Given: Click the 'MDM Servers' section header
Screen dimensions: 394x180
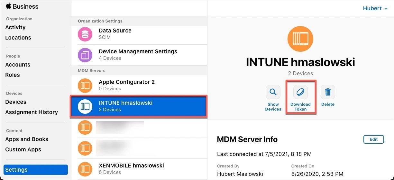Looking at the screenshot, I should tap(91, 70).
